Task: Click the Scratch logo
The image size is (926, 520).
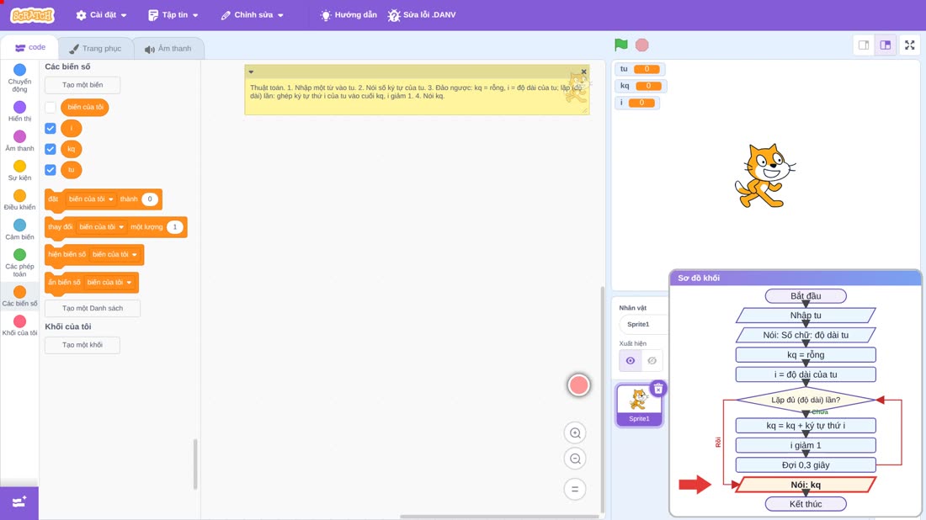Action: pyautogui.click(x=33, y=15)
